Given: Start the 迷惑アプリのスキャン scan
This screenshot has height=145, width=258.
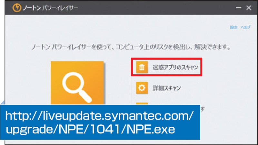Looking at the screenshot, I should 167,67.
